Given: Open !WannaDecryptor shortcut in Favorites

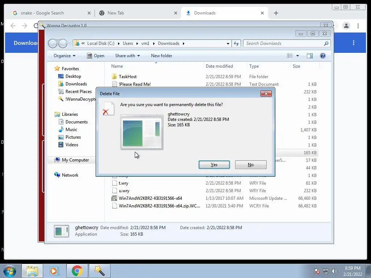Looking at the screenshot, I should 80,99.
